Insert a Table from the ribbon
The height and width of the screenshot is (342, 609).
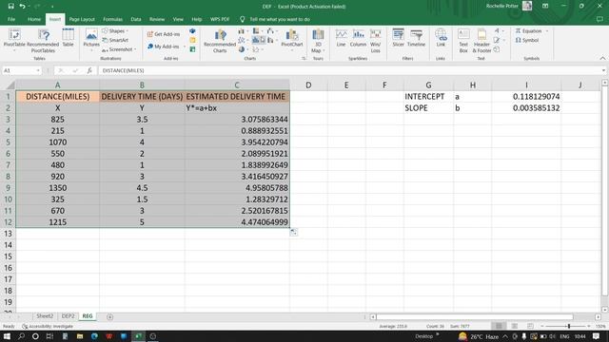[x=68, y=38]
